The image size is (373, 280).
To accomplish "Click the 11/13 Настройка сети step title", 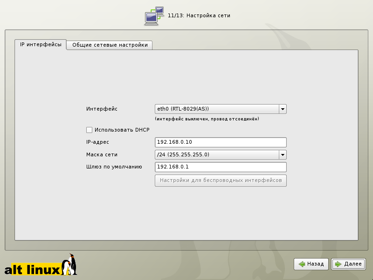I will [199, 15].
